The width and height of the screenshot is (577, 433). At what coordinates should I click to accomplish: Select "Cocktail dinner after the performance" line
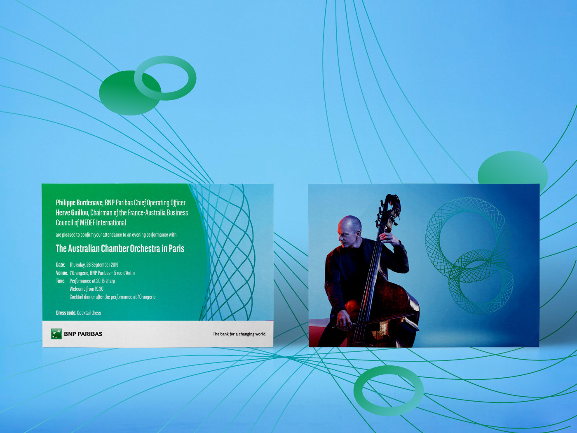coord(113,297)
